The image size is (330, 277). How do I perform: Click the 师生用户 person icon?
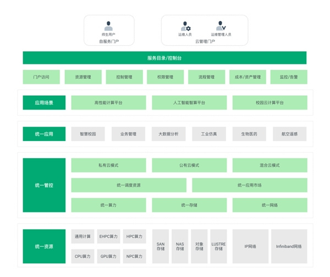point(108,26)
